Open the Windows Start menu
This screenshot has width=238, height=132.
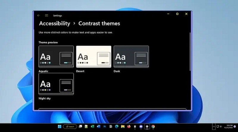[x=59, y=127]
